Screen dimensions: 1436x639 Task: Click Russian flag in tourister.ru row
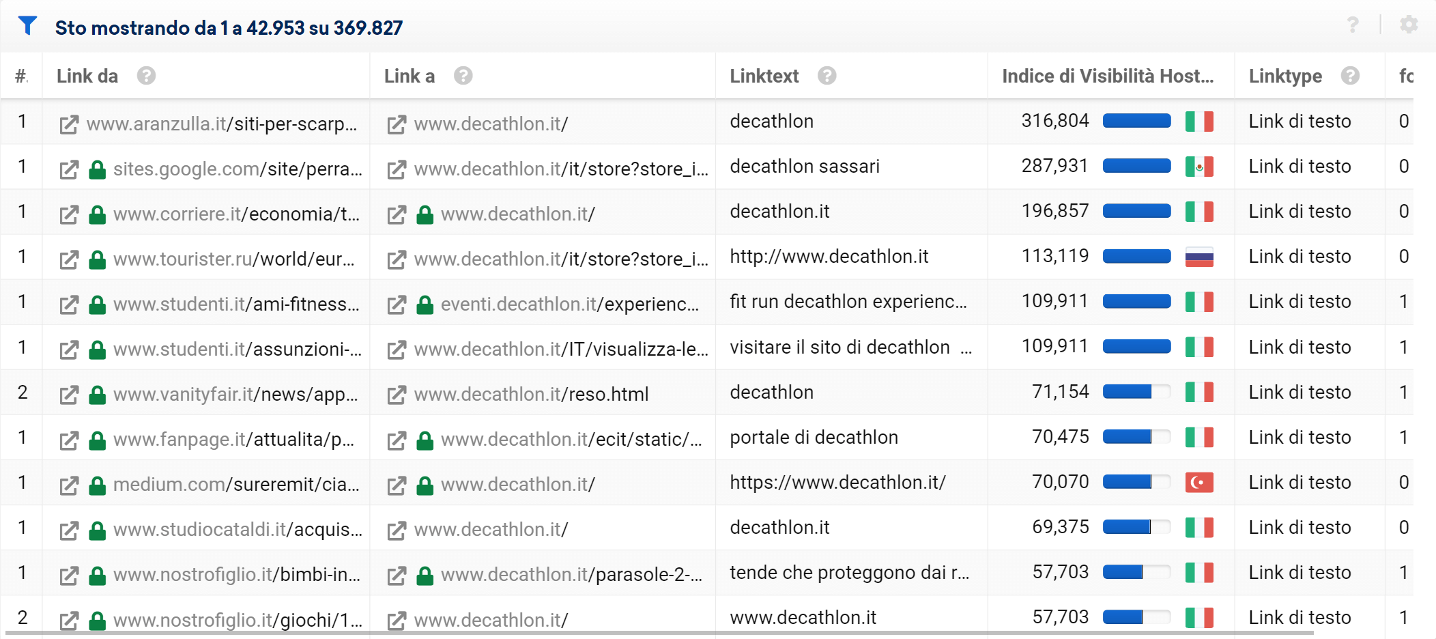click(x=1199, y=257)
